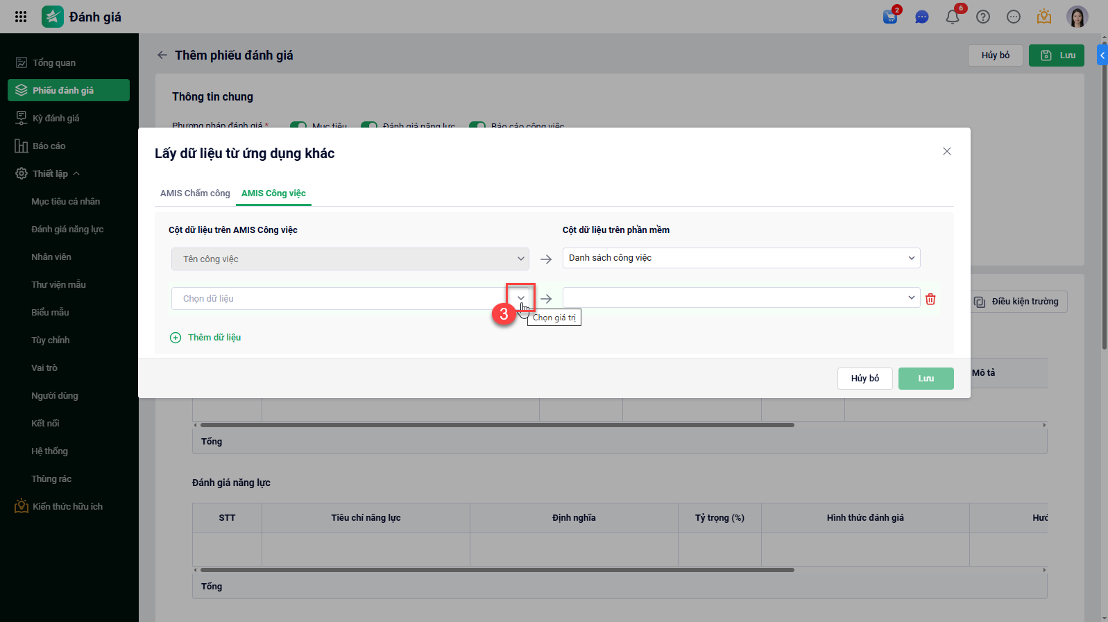Click the Thiết lập gear icon

click(x=22, y=173)
